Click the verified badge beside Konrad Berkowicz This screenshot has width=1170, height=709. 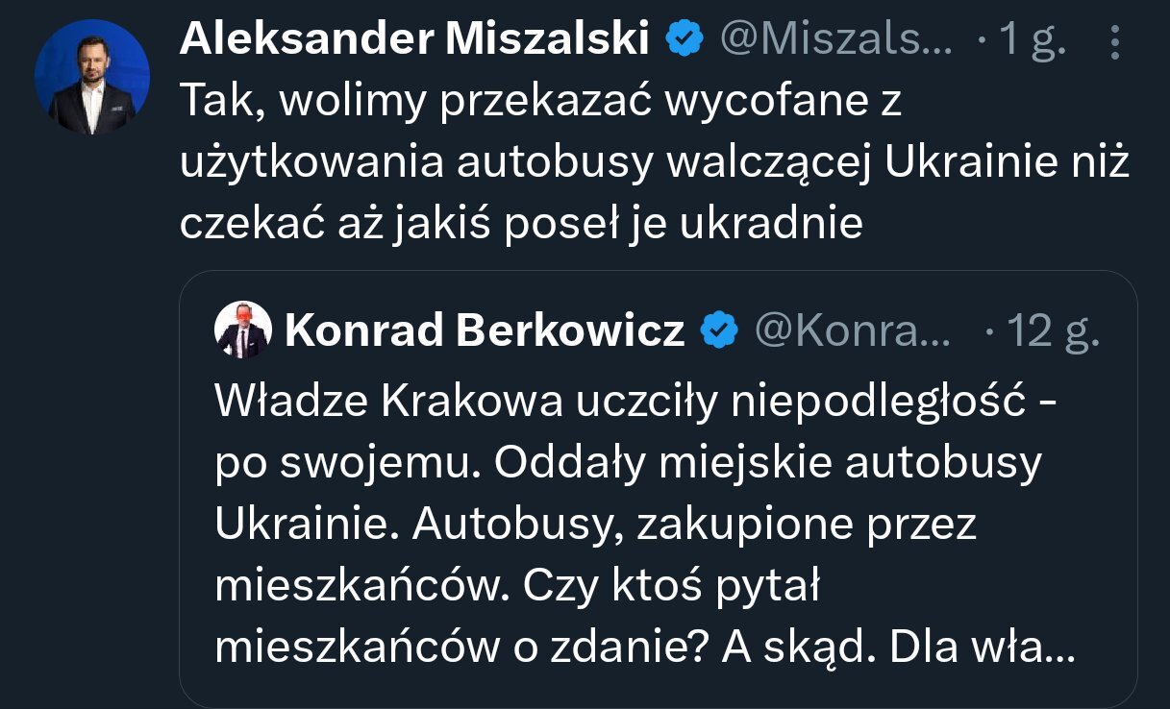(x=719, y=331)
